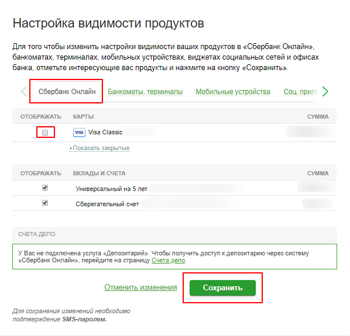Viewport: 350px width, 336px height.
Task: Click the Visa card logo icon
Action: [x=79, y=132]
